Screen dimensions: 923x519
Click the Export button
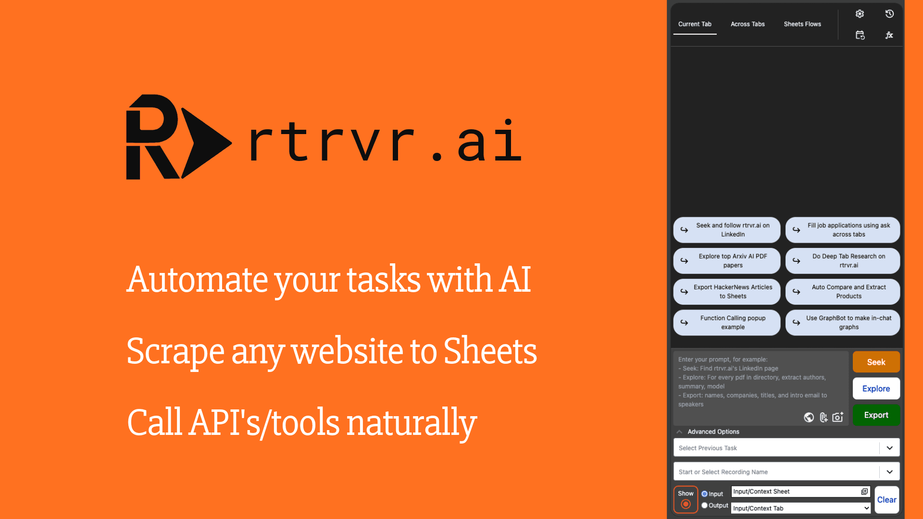tap(875, 414)
